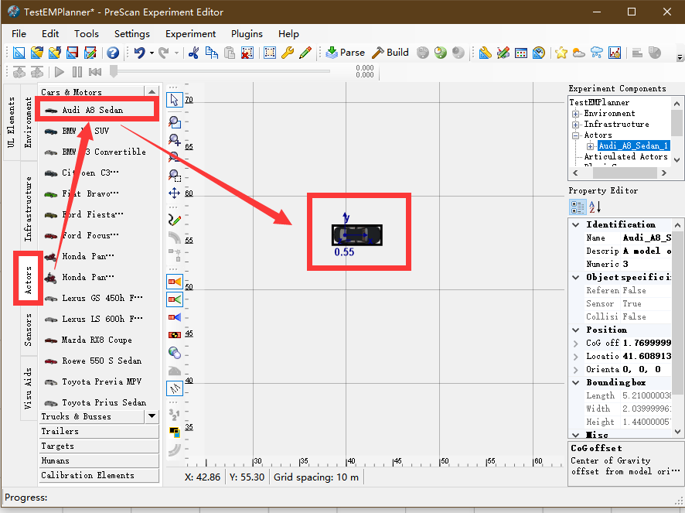685x513 pixels.
Task: Click the Open Experiment folder icon
Action: pos(36,53)
